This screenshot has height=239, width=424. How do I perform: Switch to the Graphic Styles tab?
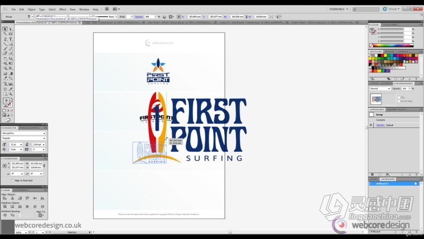[396, 109]
